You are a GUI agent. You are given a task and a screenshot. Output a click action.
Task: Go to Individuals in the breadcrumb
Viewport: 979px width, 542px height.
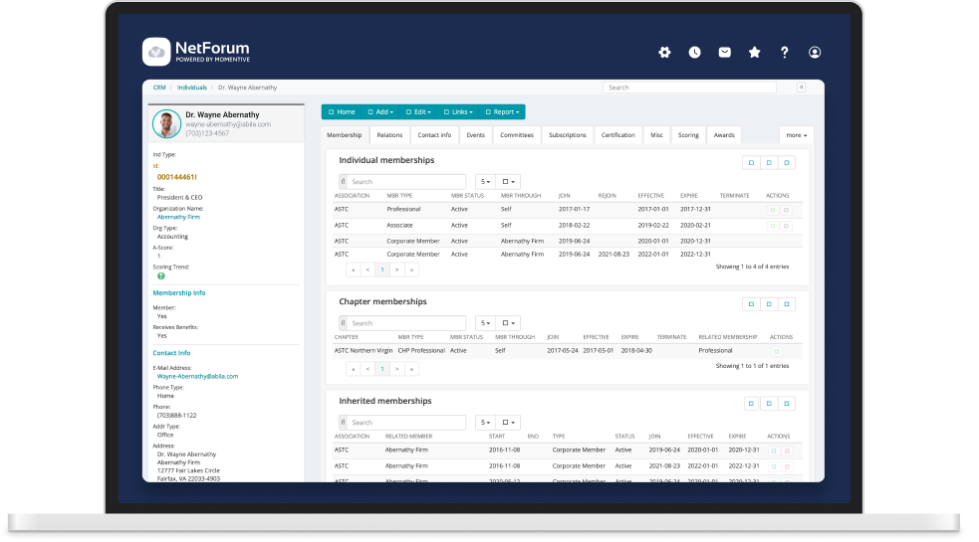(192, 88)
